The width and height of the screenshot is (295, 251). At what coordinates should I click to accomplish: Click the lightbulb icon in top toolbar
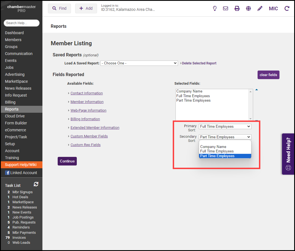click(215, 9)
